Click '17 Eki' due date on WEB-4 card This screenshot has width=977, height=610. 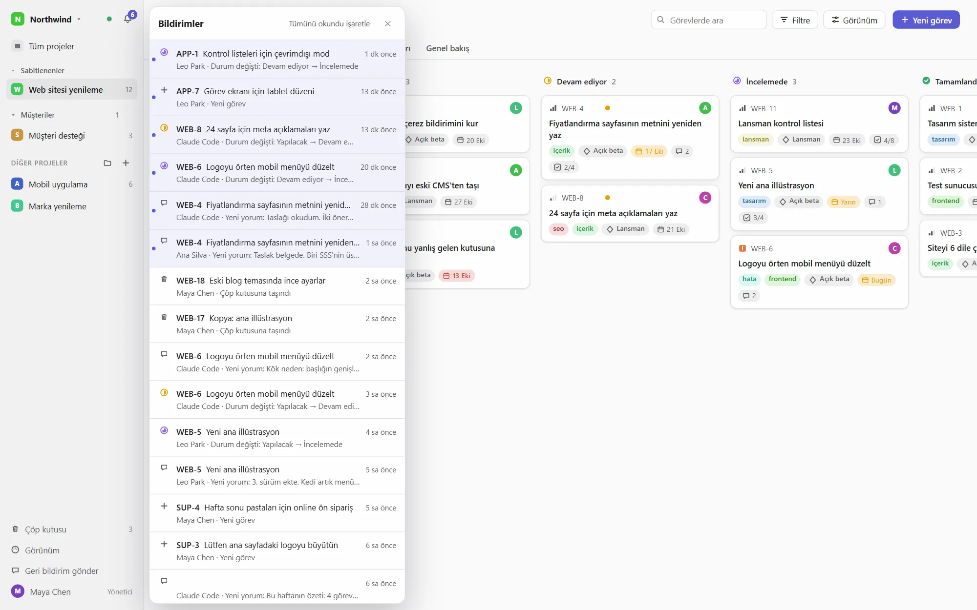point(649,151)
